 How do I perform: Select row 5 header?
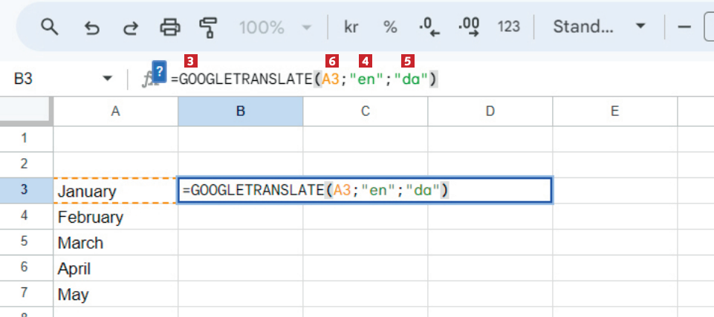[x=25, y=243]
